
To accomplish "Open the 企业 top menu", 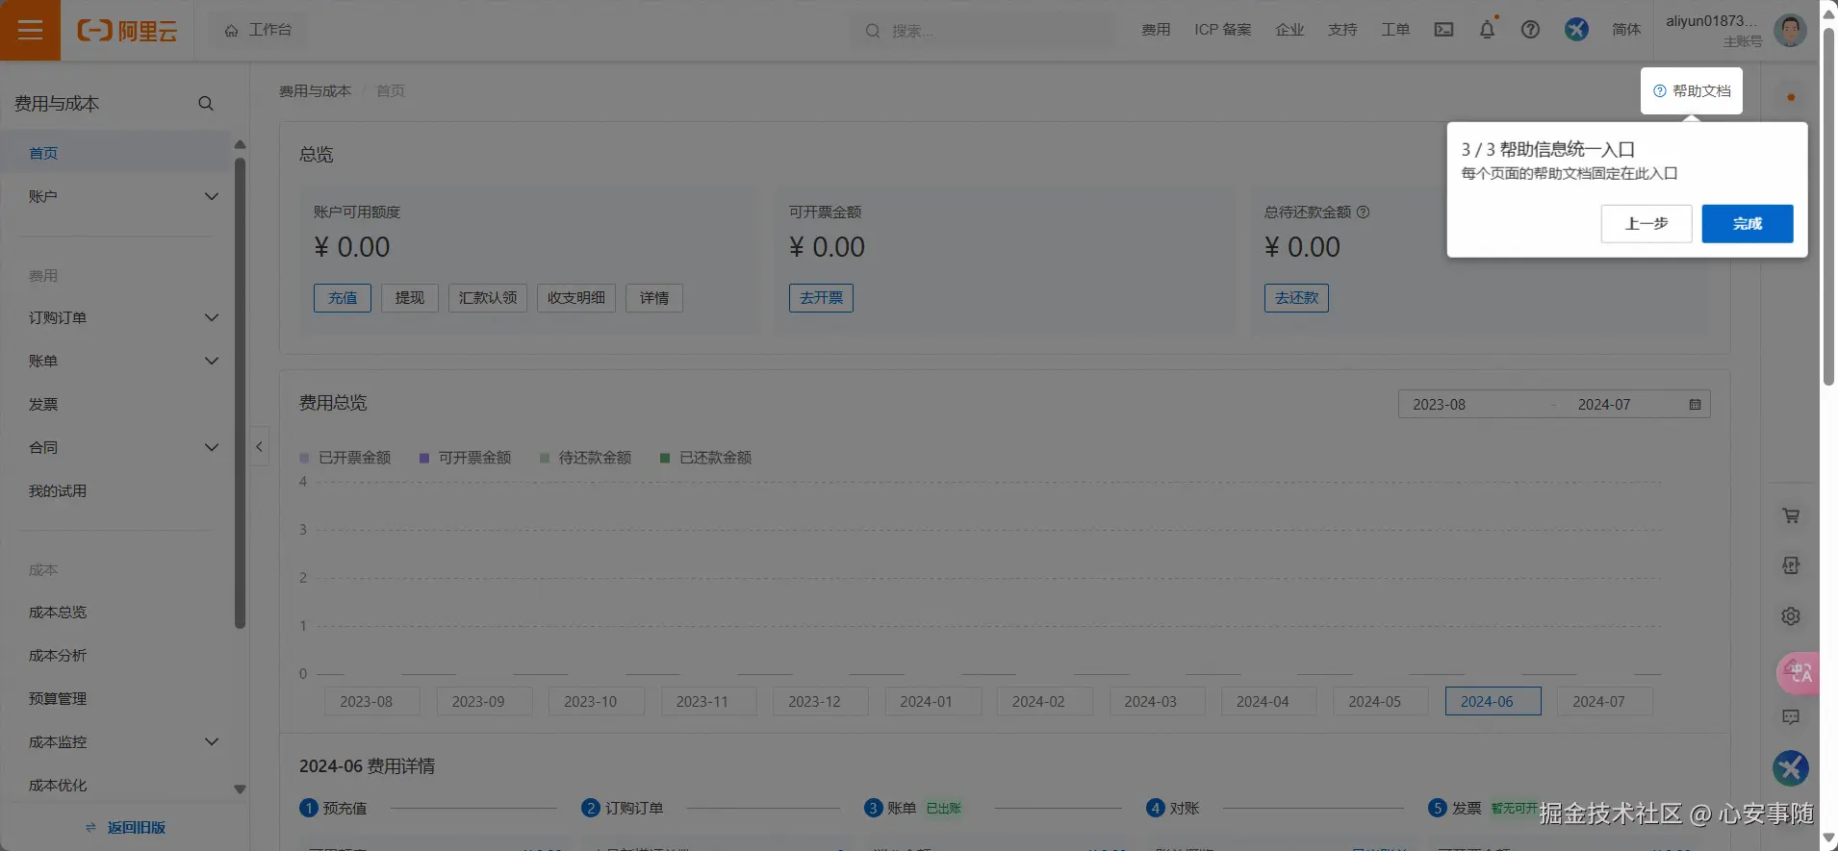I will (1289, 30).
